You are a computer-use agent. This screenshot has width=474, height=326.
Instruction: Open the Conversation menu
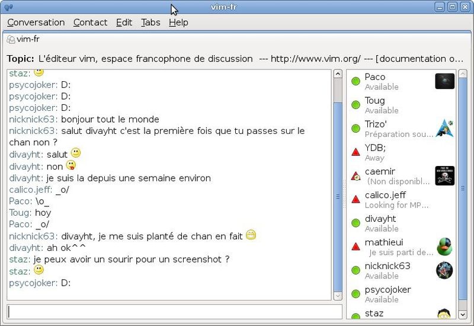[36, 23]
